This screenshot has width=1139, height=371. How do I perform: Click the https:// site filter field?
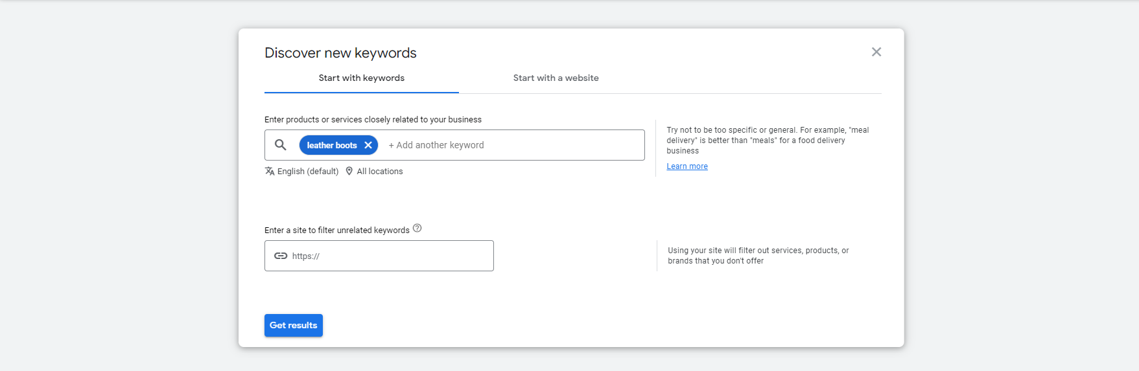pos(379,256)
